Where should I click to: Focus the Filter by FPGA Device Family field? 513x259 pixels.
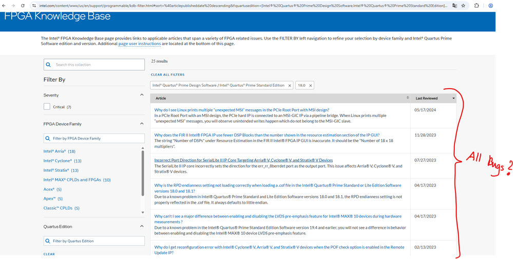pyautogui.click(x=94, y=138)
